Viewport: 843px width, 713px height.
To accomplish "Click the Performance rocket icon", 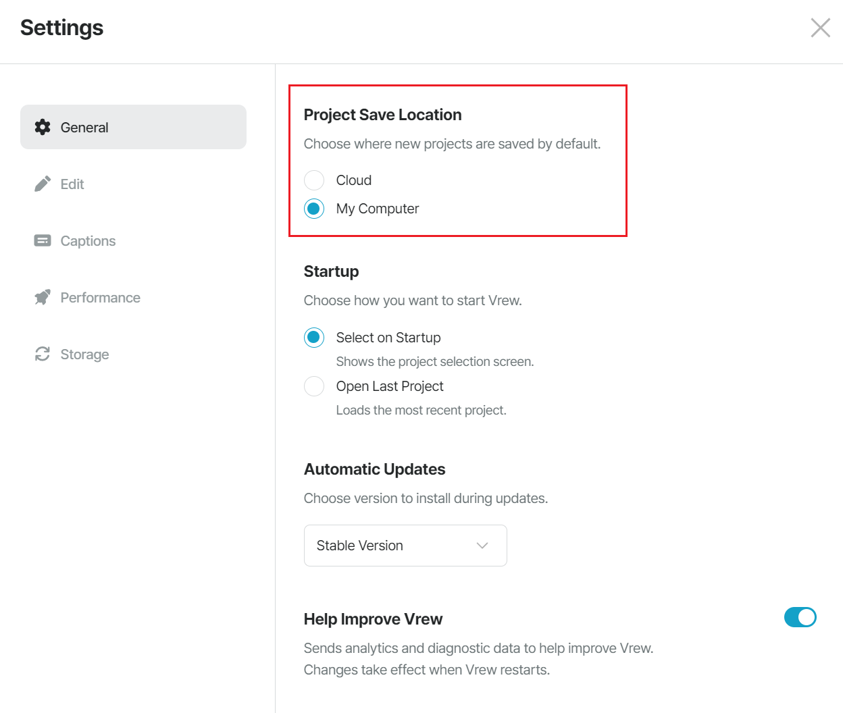I will (x=43, y=297).
